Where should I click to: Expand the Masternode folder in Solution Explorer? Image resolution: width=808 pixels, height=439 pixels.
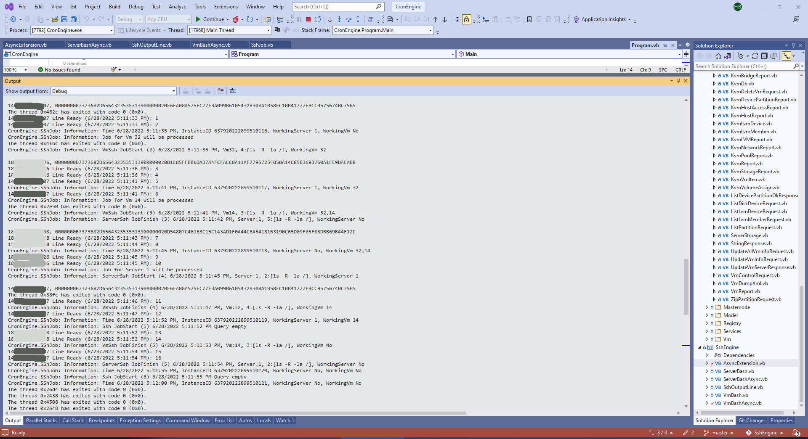(x=707, y=307)
